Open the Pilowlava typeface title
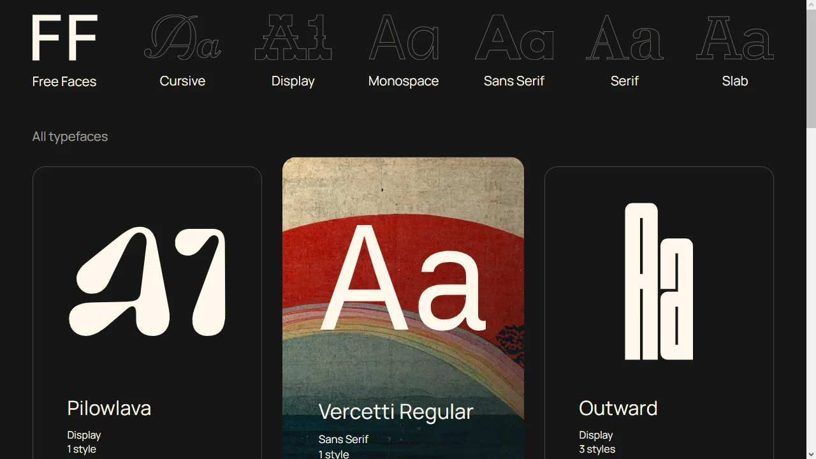 109,408
